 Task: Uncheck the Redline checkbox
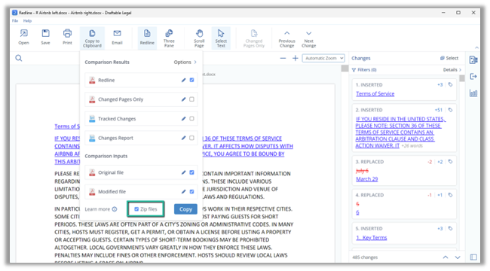[x=191, y=80]
